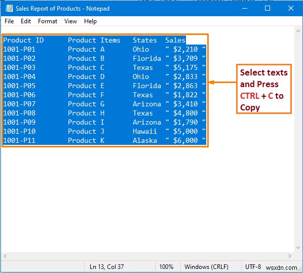Click the Windows (CRLF) status bar section

pyautogui.click(x=206, y=267)
